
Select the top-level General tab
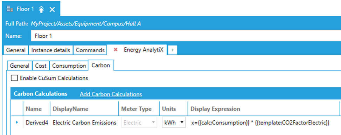tap(16, 50)
